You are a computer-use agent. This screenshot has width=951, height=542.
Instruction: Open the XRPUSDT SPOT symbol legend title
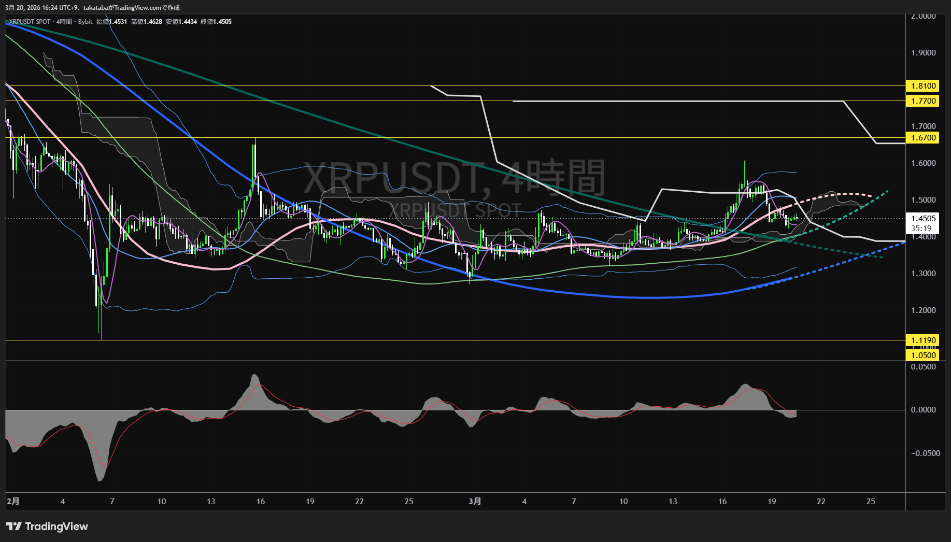(x=30, y=22)
